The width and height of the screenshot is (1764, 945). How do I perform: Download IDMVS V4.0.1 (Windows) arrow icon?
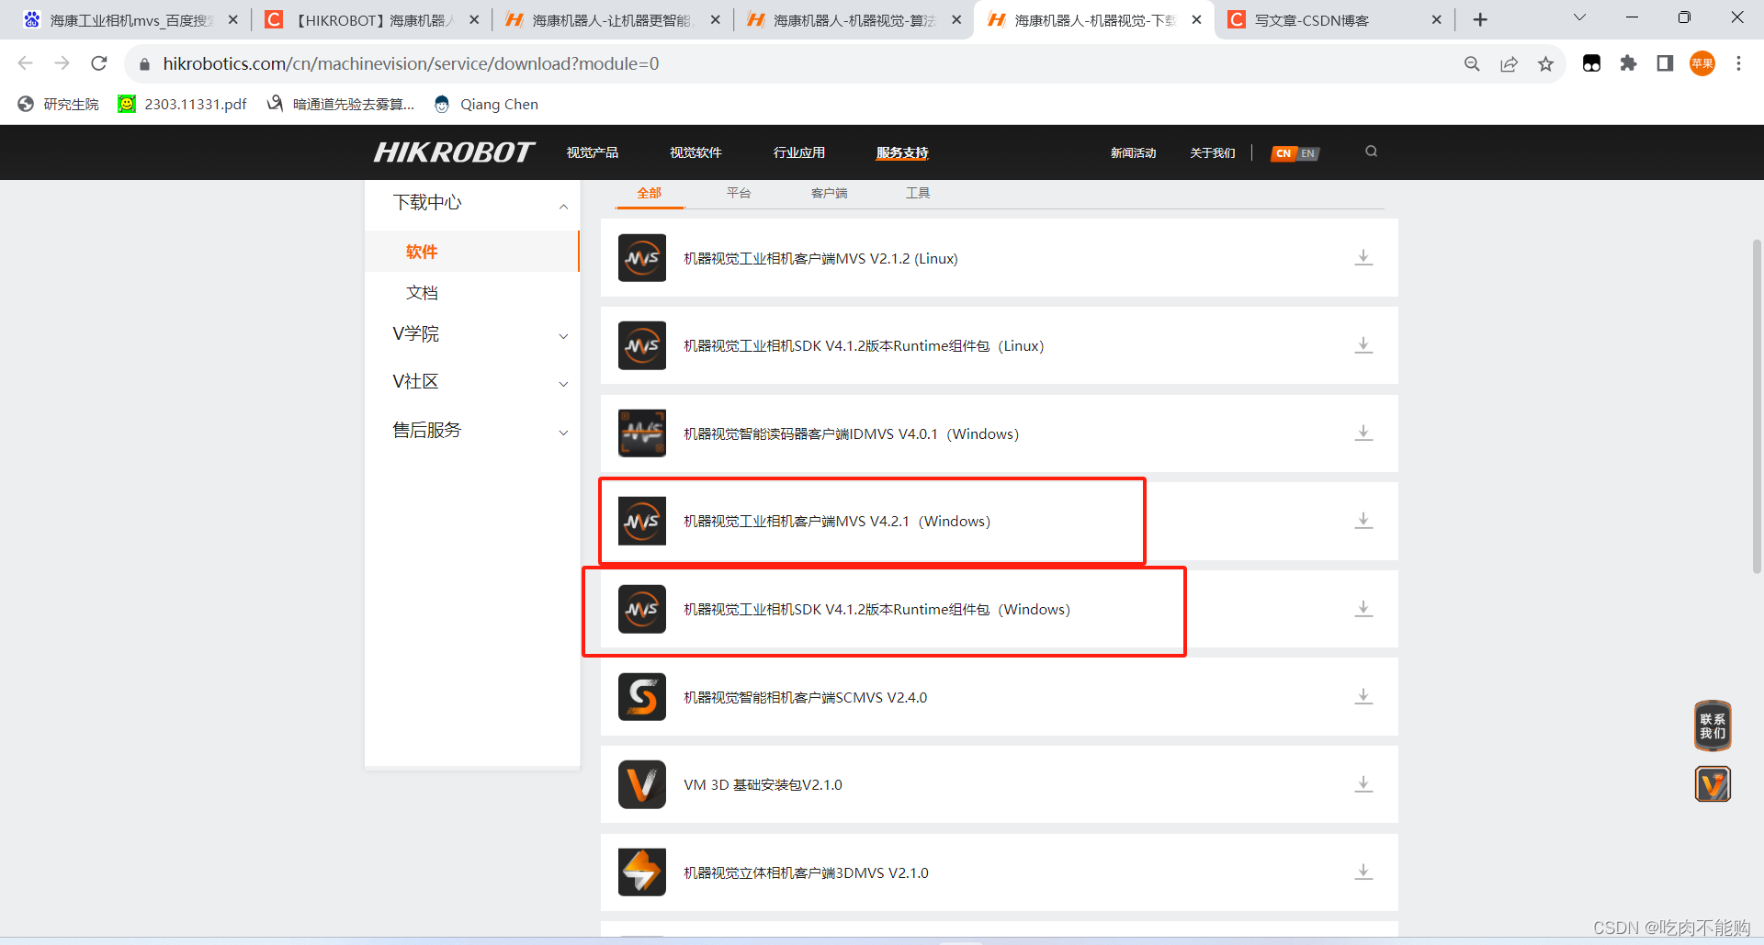(x=1363, y=433)
